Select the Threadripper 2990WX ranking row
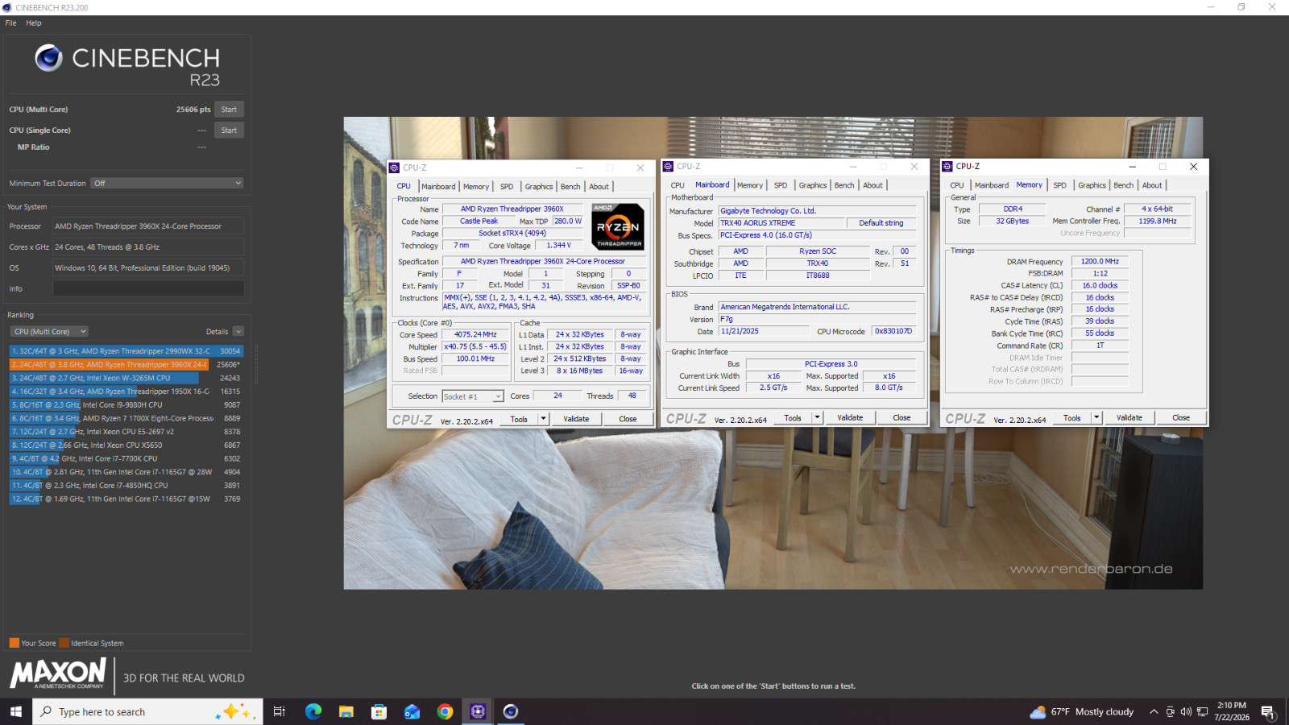The image size is (1289, 725). pos(126,351)
